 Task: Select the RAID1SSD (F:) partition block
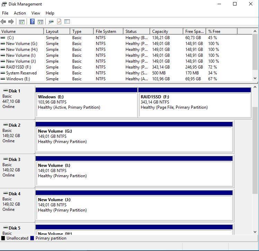click(195, 102)
